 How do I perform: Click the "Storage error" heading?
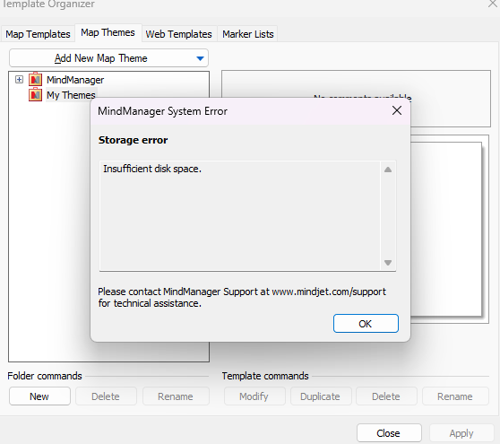pos(133,140)
